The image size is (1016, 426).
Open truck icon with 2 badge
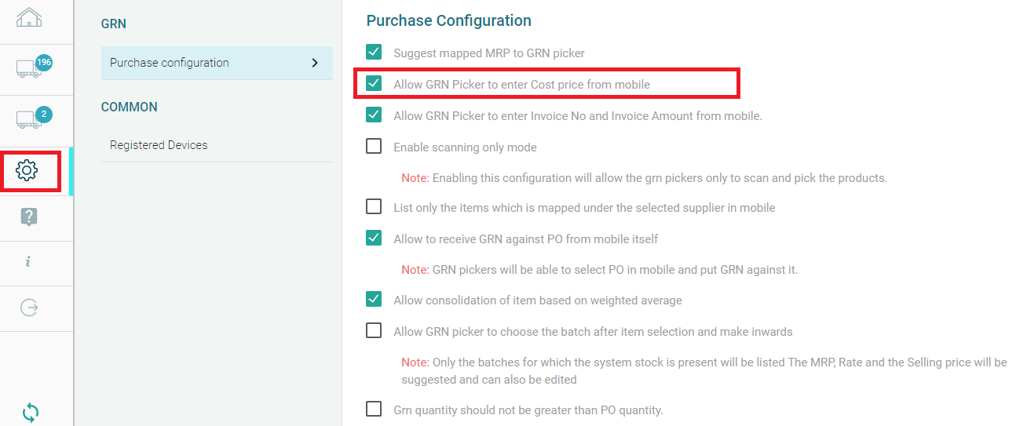[29, 119]
